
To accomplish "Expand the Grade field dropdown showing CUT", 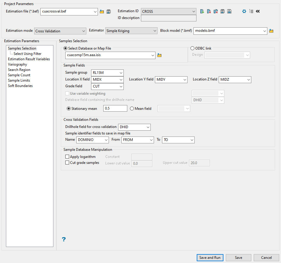I will pos(107,86).
